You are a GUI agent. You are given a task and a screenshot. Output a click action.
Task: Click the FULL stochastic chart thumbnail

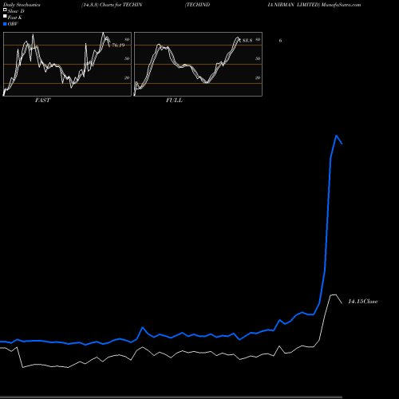(x=198, y=64)
